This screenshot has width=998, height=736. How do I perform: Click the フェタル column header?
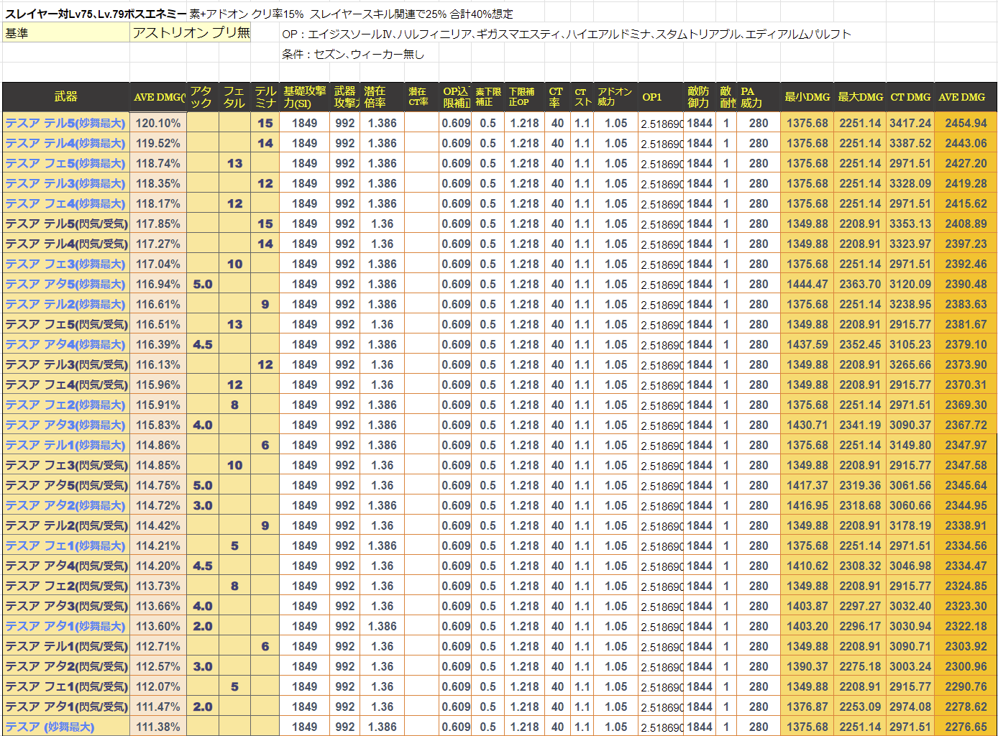coord(234,97)
